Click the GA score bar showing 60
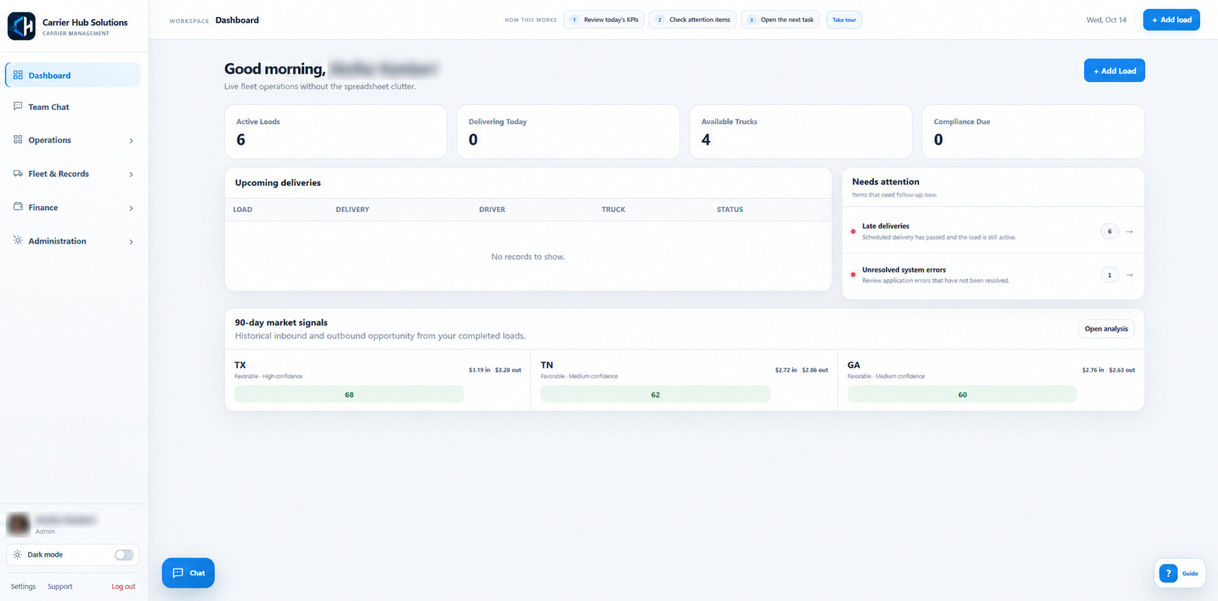The height and width of the screenshot is (601, 1218). click(962, 394)
